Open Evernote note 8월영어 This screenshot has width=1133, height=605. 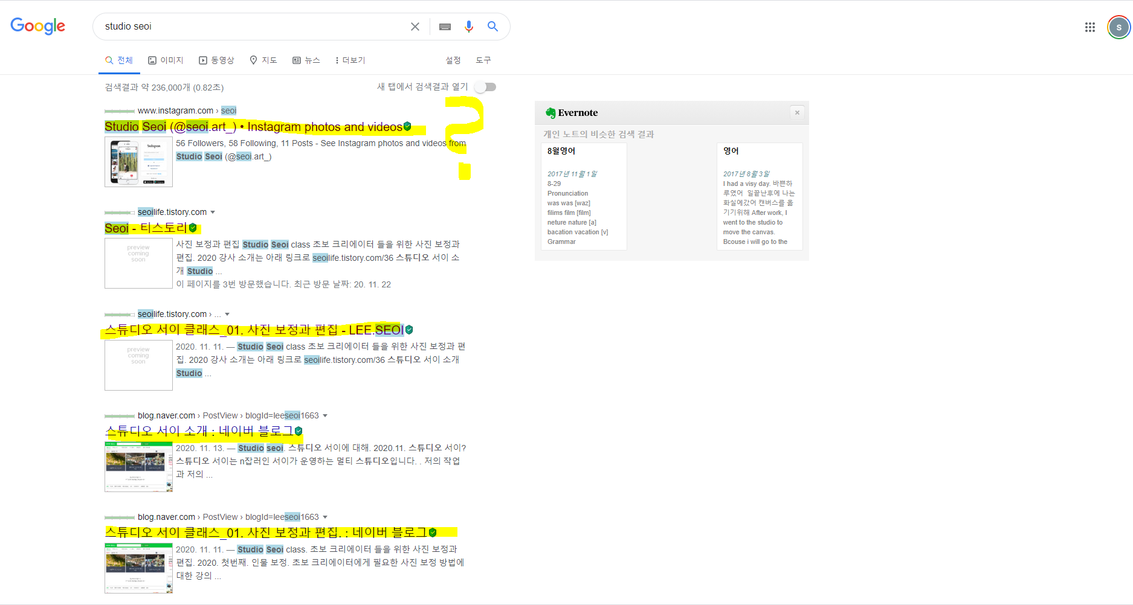coord(584,196)
